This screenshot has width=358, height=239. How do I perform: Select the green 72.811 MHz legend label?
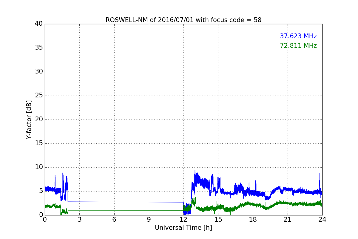298,46
